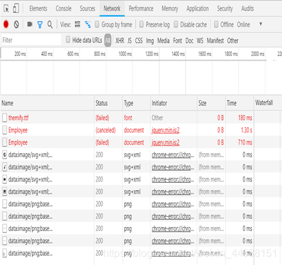The image size is (282, 265).
Task: Stop recording network log with red button
Action: (6, 24)
